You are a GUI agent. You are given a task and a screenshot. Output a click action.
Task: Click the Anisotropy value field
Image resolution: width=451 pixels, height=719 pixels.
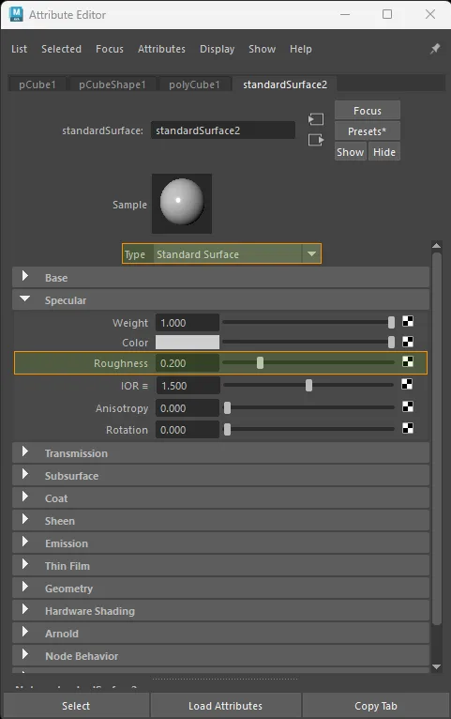tap(188, 407)
